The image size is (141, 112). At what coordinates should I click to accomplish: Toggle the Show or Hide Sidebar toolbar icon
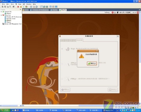(x=41, y=7)
